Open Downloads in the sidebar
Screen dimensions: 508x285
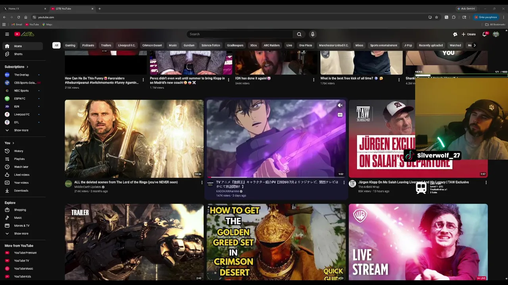click(x=22, y=190)
